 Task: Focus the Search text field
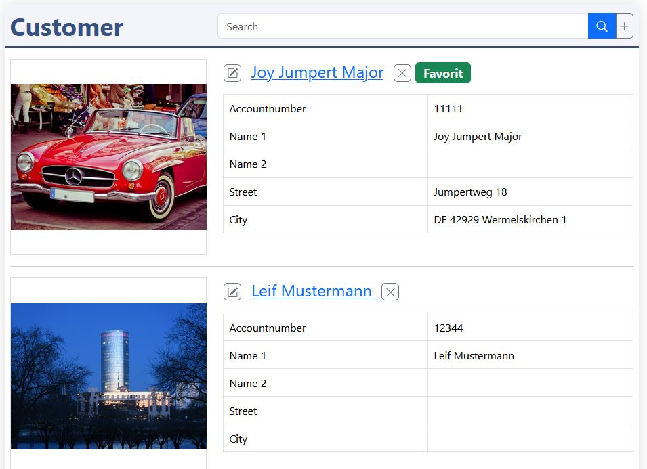pyautogui.click(x=402, y=26)
